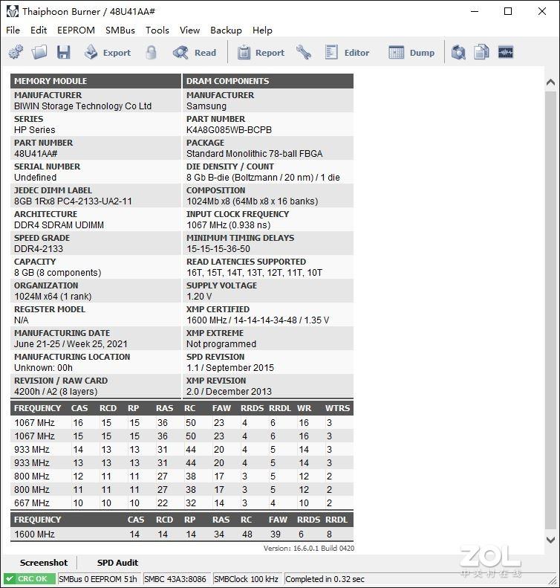The width and height of the screenshot is (560, 588).
Task: Click the SMBus 0 EEPROM 51h status
Action: point(98,579)
